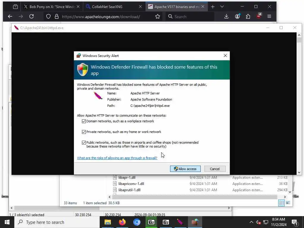304x228 pixels.
Task: Select libapriconv-1.dll file in Explorer
Action: [x=131, y=184]
